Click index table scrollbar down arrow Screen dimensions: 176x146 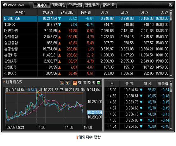point(171,76)
